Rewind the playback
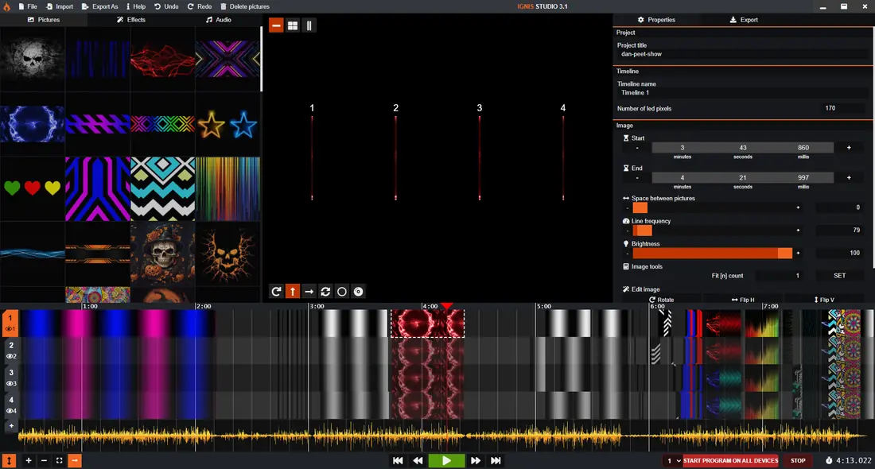This screenshot has width=875, height=469. [418, 460]
